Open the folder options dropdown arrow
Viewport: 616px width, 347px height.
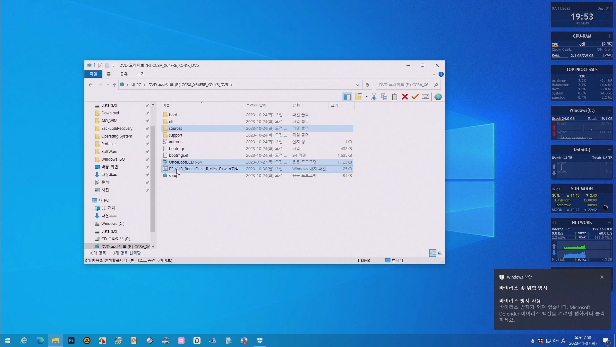pyautogui.click(x=366, y=97)
